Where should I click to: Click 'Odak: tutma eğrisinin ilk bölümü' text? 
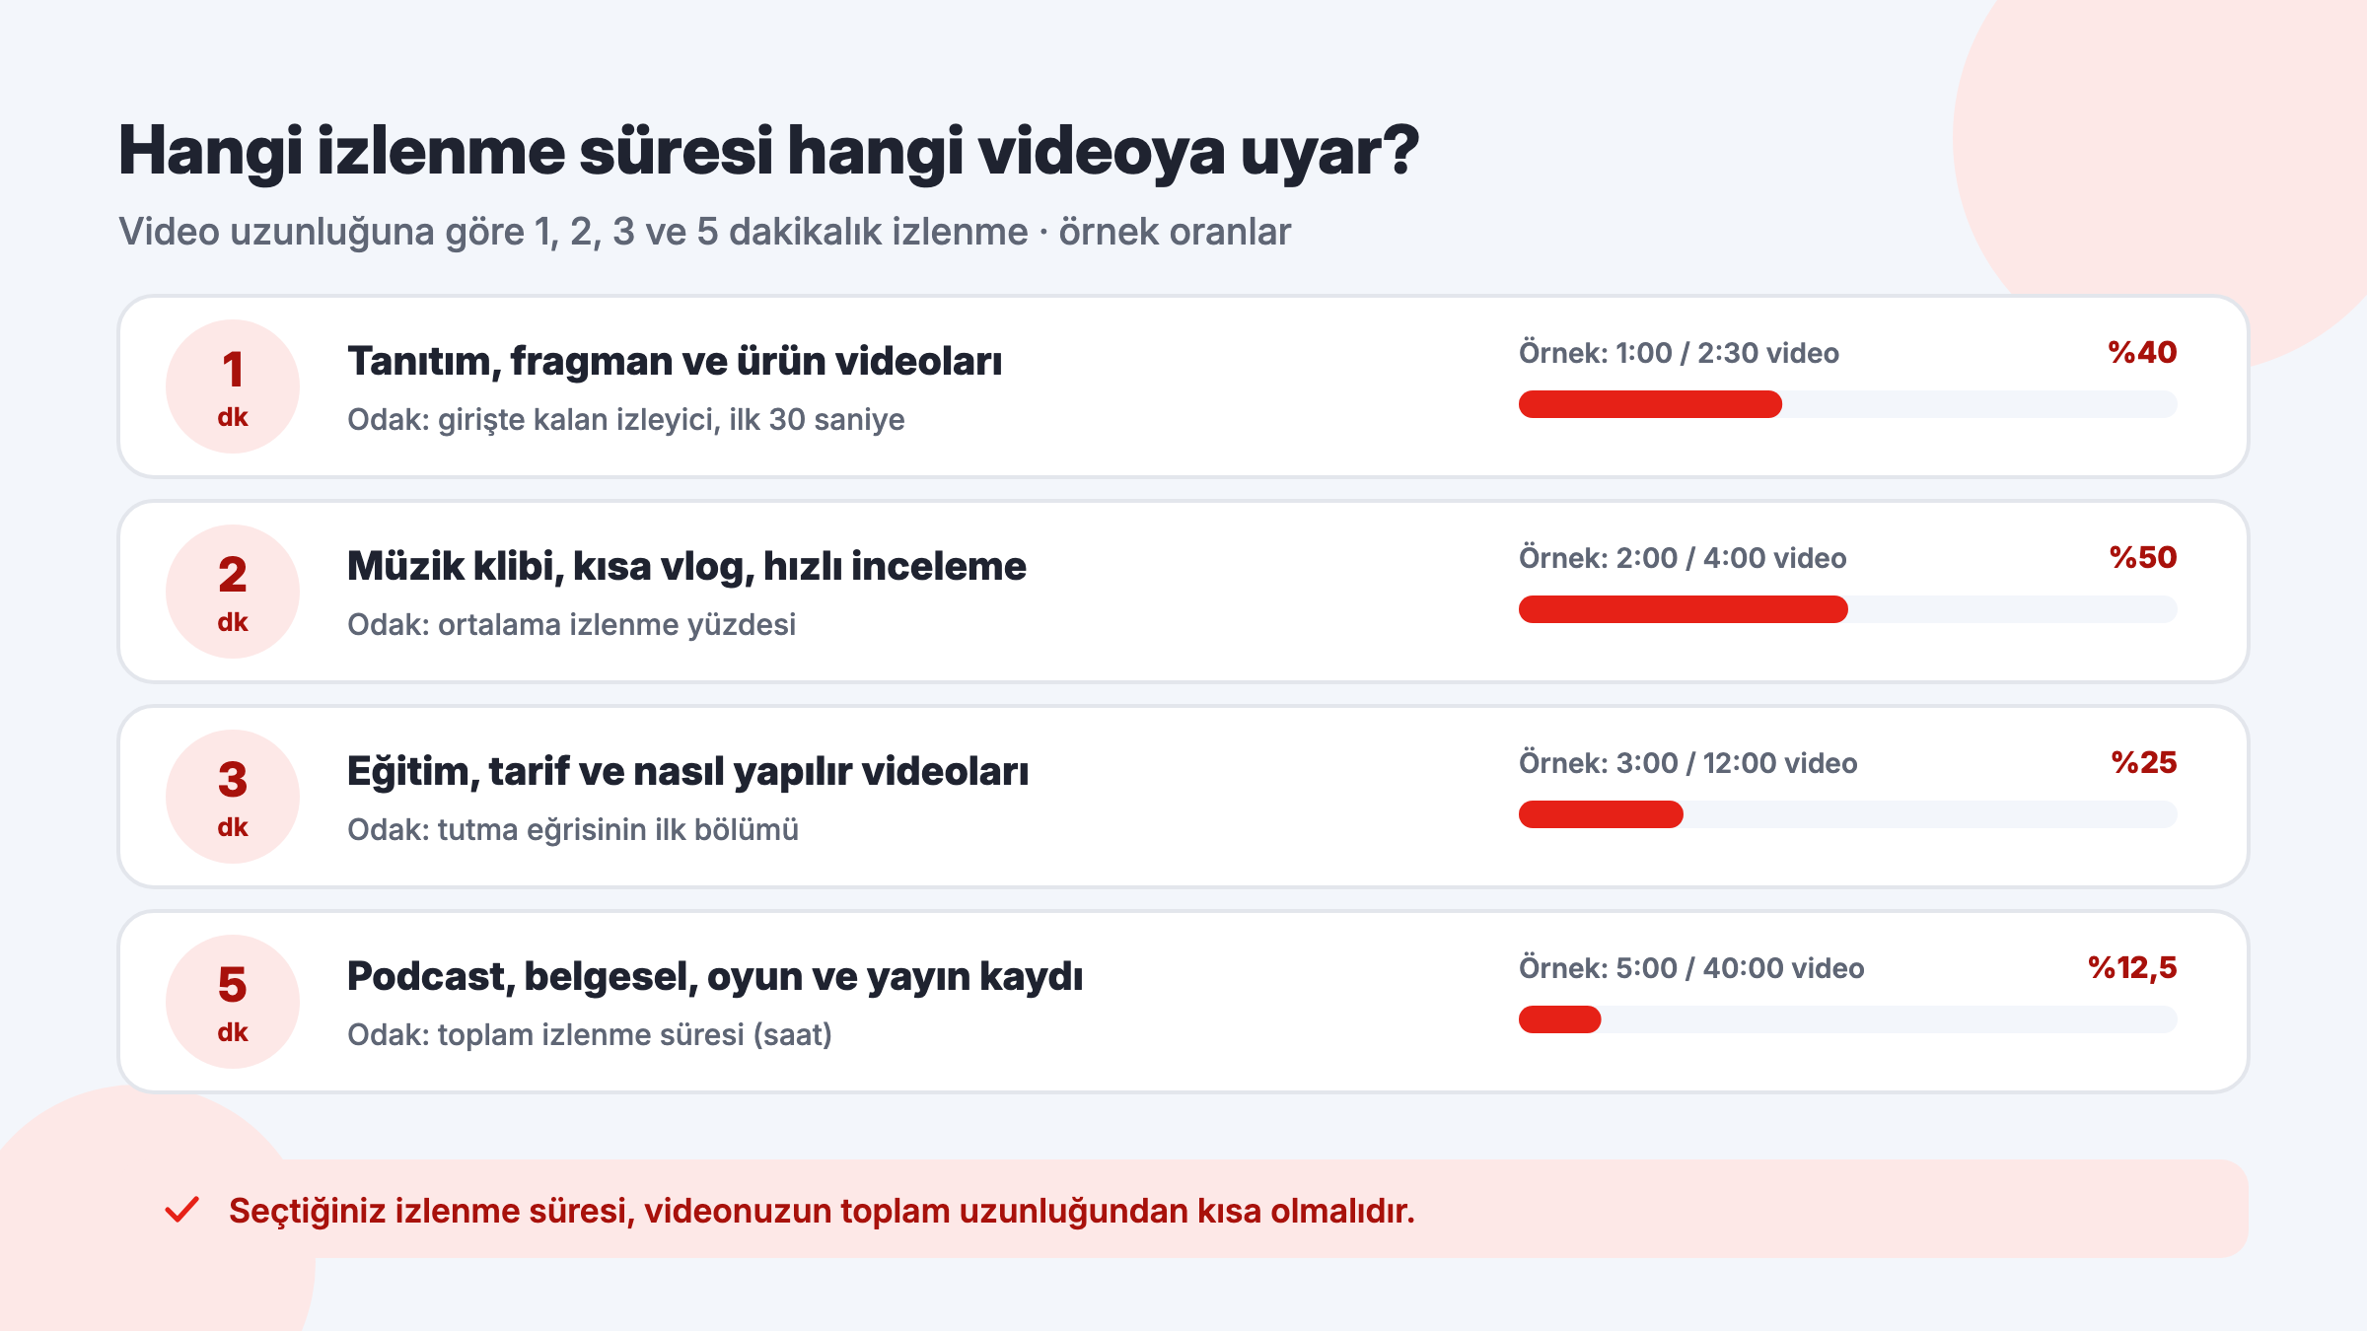pyautogui.click(x=573, y=830)
